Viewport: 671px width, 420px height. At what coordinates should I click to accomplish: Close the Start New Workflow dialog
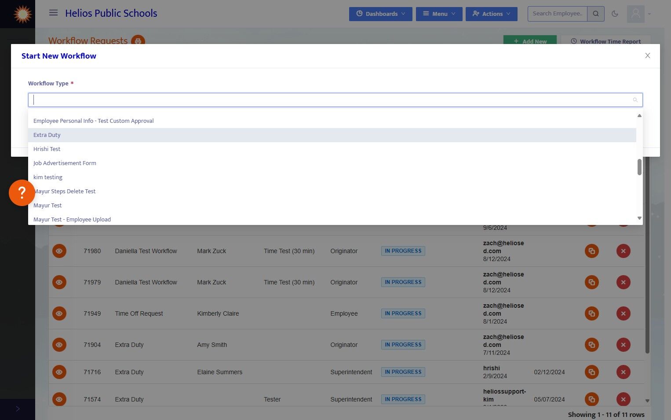click(x=648, y=55)
